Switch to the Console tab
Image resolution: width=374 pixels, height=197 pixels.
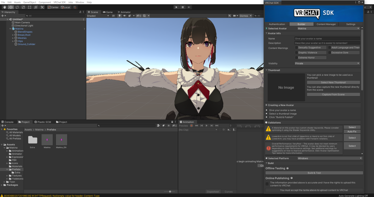(7, 122)
